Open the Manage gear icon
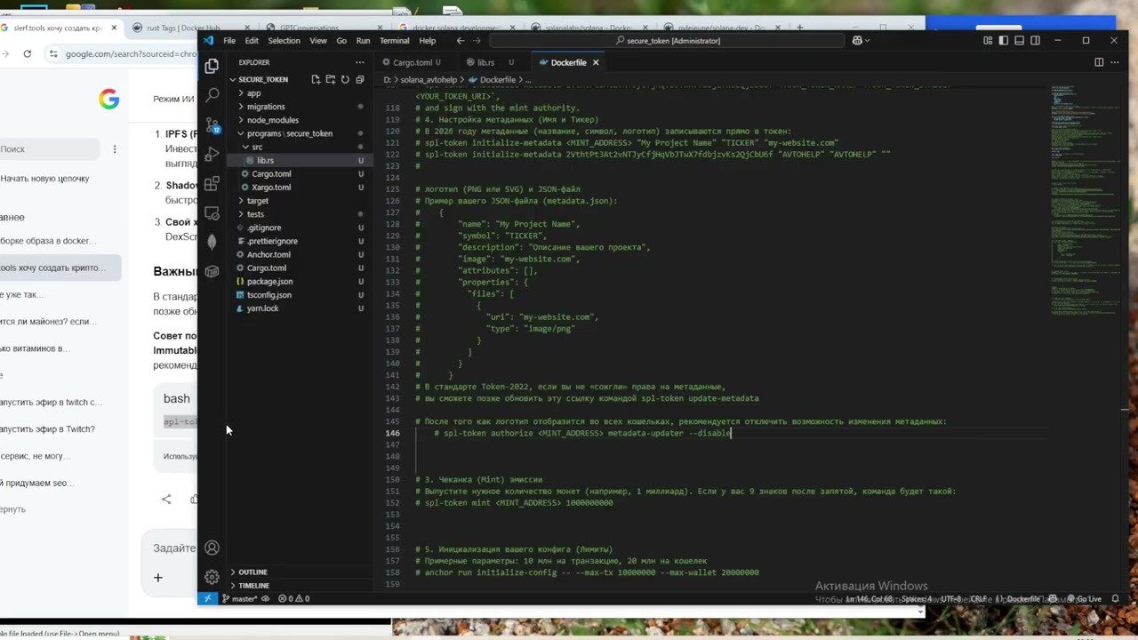 pos(212,577)
